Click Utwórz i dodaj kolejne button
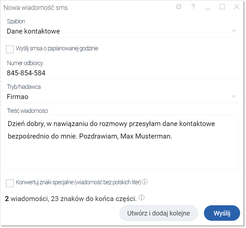 point(158,213)
